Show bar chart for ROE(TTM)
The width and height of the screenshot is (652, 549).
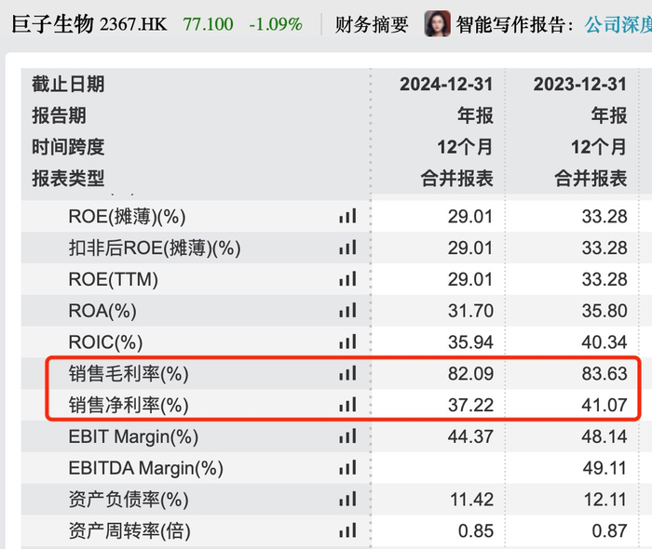(x=347, y=279)
